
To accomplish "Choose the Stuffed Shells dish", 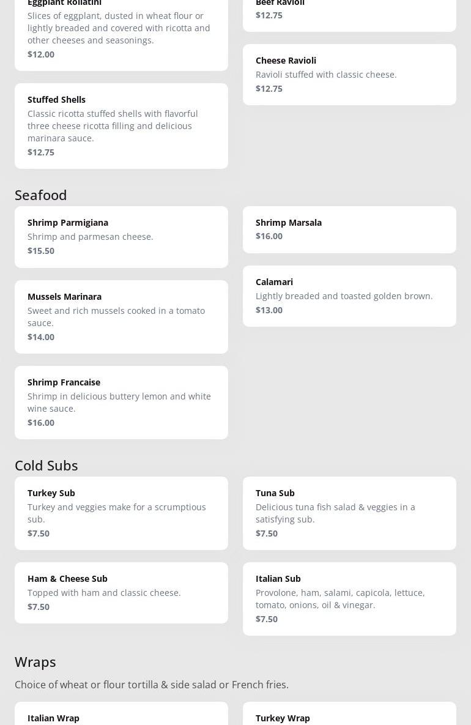I will (121, 125).
